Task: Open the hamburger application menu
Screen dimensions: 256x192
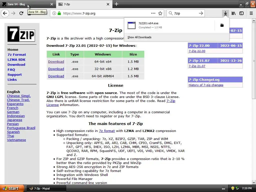Action: tap(251, 13)
